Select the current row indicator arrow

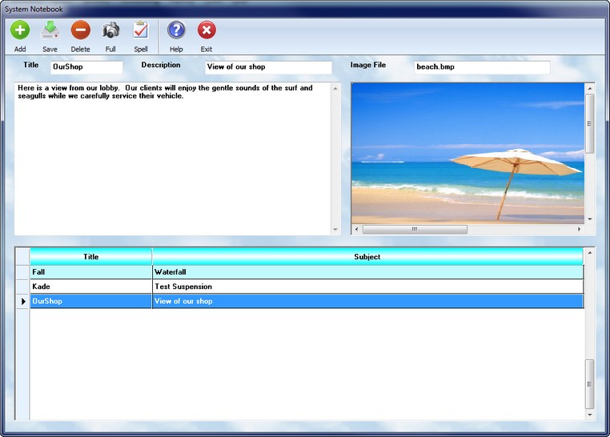[23, 302]
